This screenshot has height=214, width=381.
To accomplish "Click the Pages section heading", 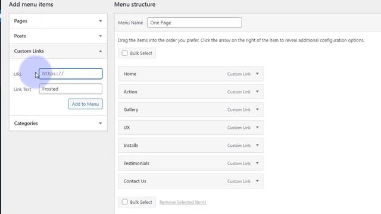I will pyautogui.click(x=20, y=21).
